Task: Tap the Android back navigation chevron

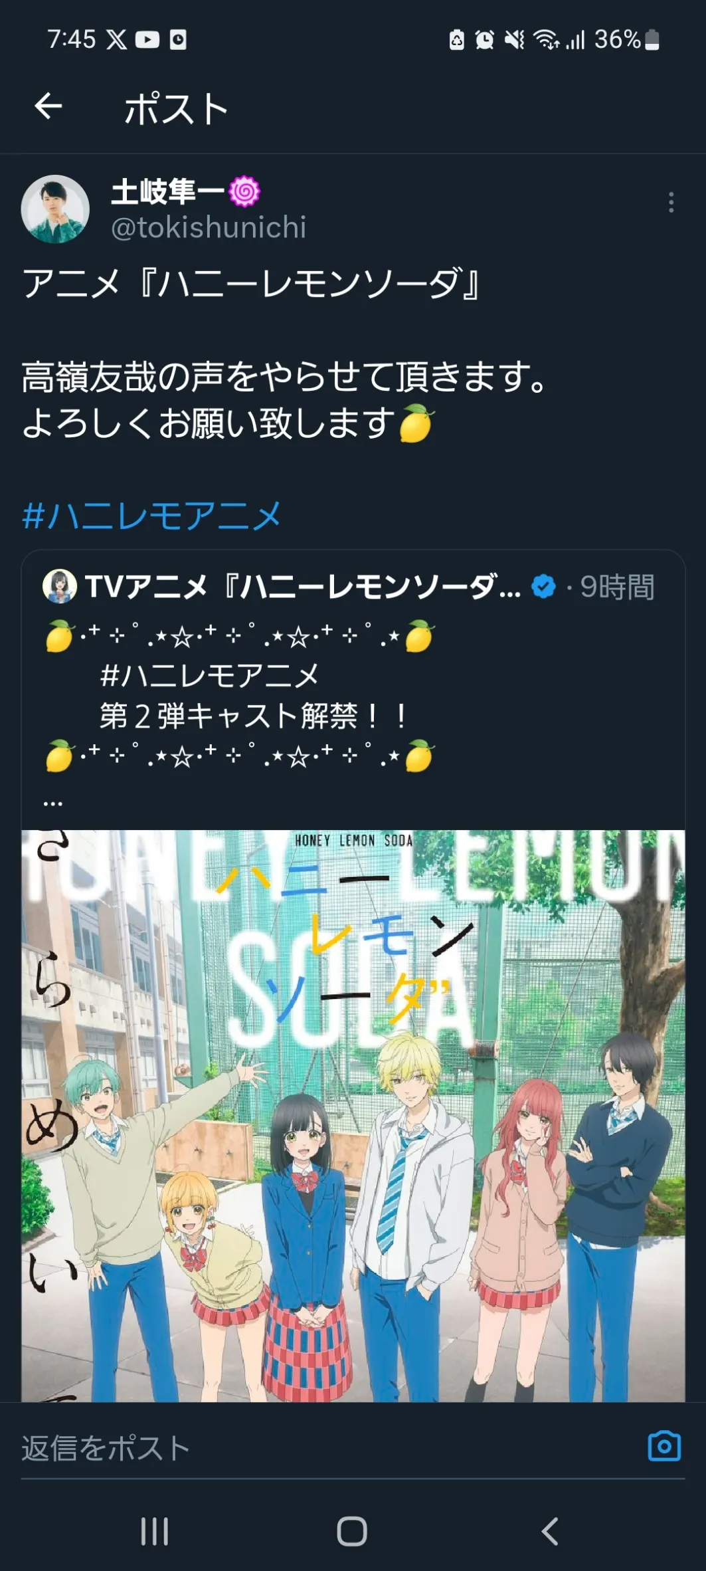Action: (x=550, y=1531)
